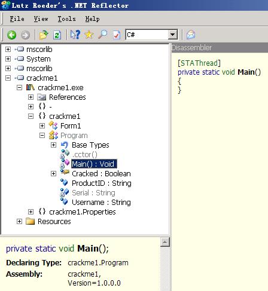Click the Reflector app icon in title bar
The height and width of the screenshot is (291, 268).
coord(5,5)
